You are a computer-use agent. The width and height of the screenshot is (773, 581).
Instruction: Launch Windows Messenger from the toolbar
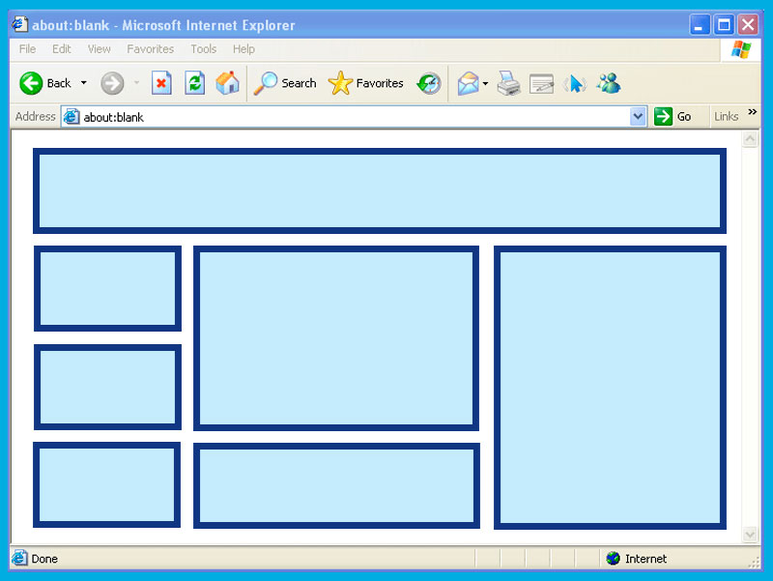click(609, 83)
